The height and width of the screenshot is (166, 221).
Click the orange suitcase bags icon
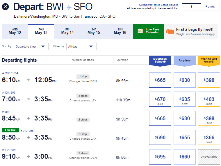point(170,31)
